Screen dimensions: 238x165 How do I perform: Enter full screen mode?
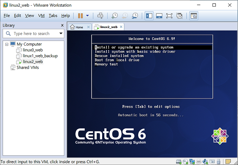[169, 16]
